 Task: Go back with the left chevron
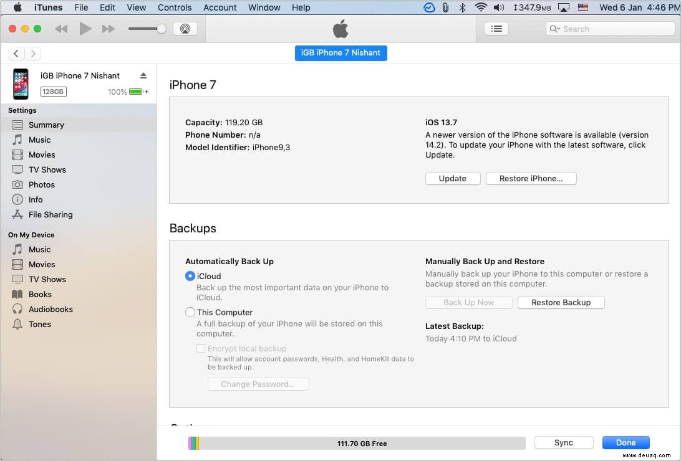pos(16,54)
